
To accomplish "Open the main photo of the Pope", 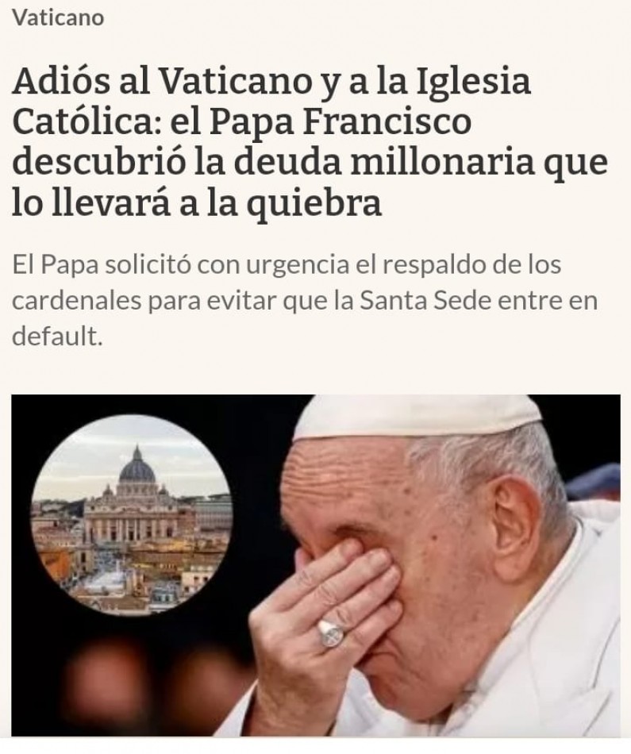I will coord(316,565).
